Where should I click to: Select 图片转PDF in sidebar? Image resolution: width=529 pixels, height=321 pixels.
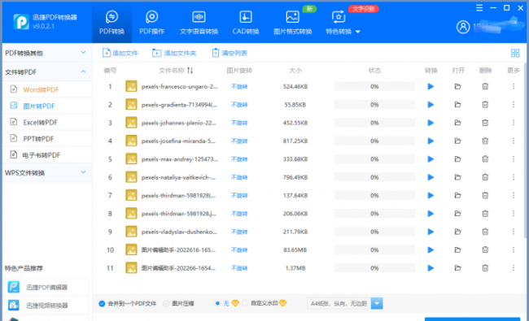coord(47,106)
